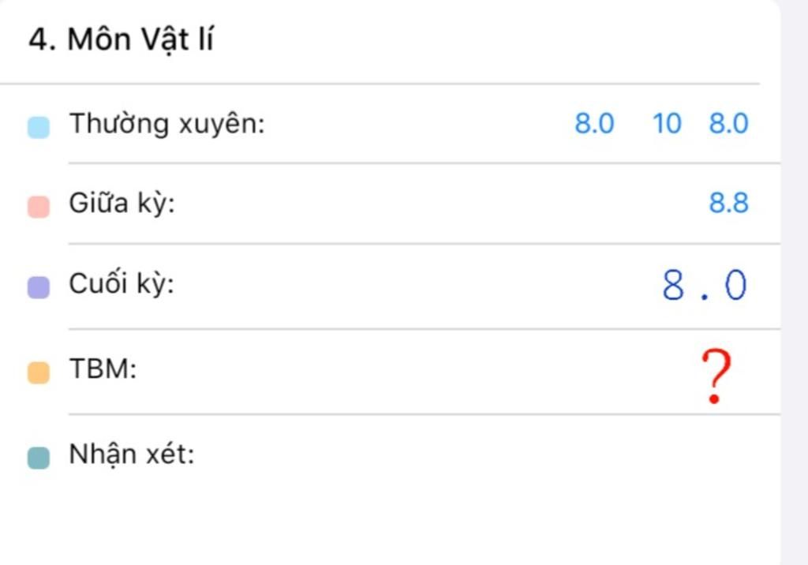Open the Thường xuyên label
This screenshot has height=565, width=808.
coord(167,124)
